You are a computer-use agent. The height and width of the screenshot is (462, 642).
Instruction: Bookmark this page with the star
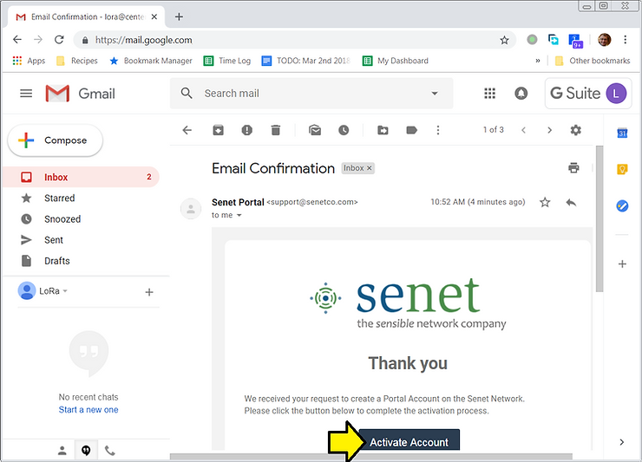(x=504, y=40)
